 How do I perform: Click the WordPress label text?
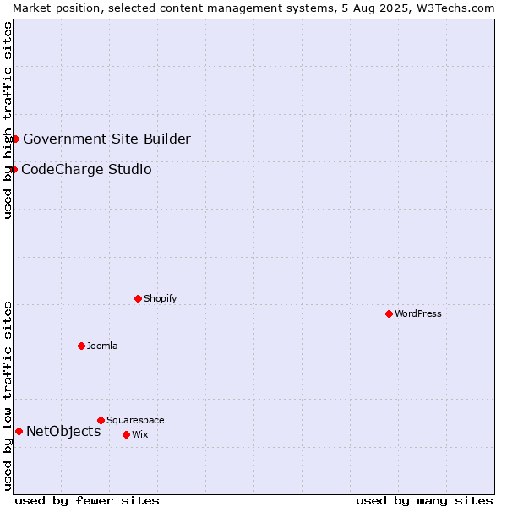tap(418, 314)
